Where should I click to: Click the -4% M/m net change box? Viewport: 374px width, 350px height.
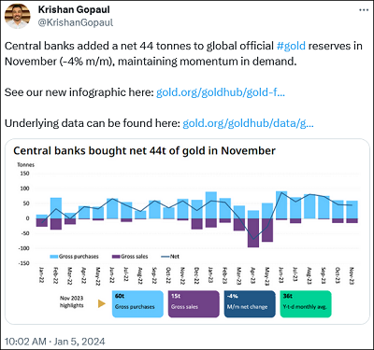coord(250,304)
